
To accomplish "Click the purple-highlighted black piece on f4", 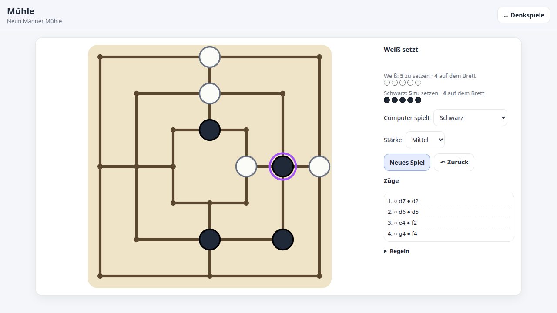I will 283,166.
